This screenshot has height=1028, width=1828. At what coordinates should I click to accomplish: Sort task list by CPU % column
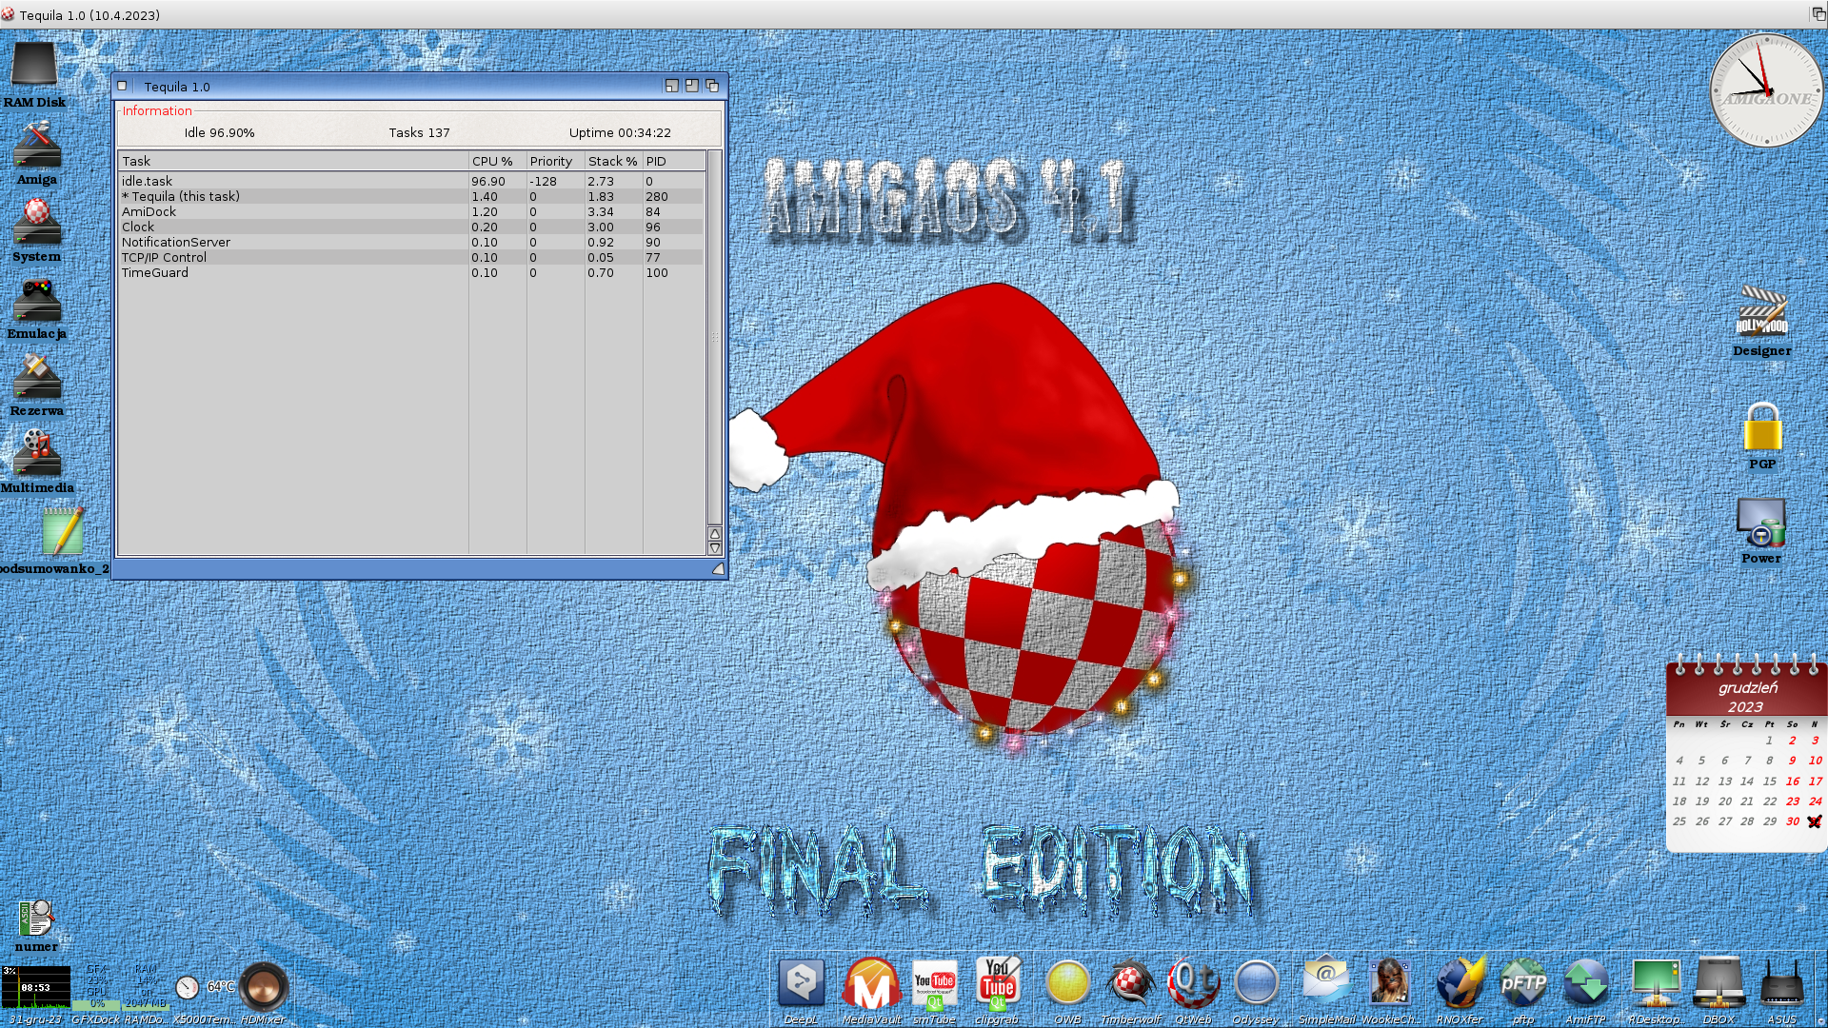[497, 161]
